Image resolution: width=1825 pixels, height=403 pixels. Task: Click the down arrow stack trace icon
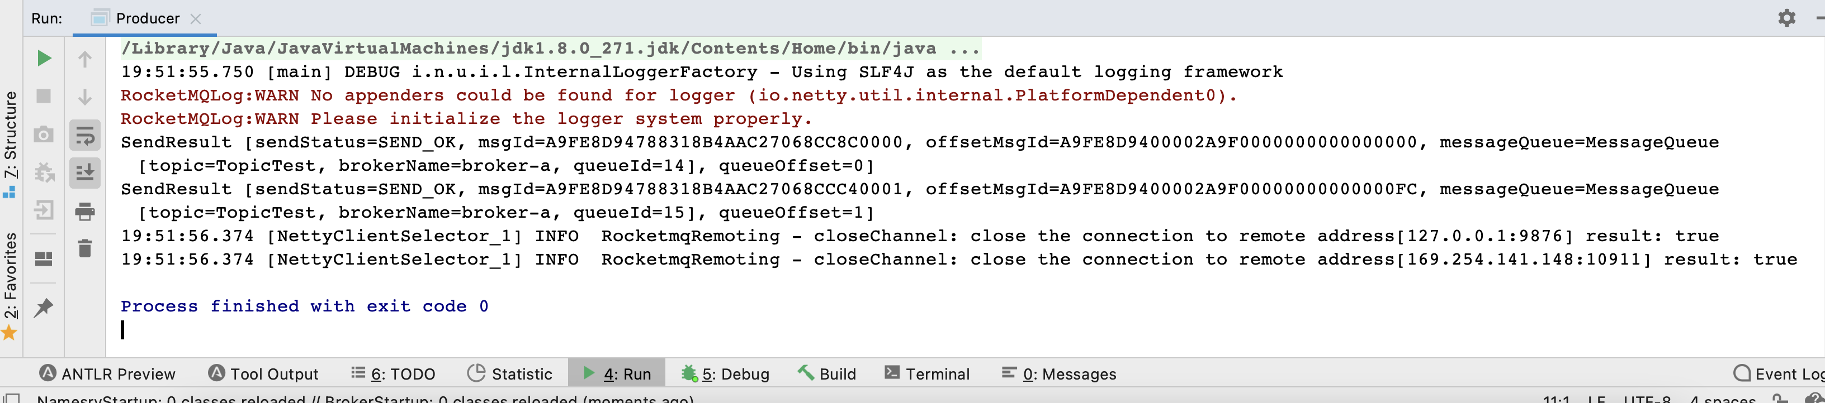click(x=85, y=97)
